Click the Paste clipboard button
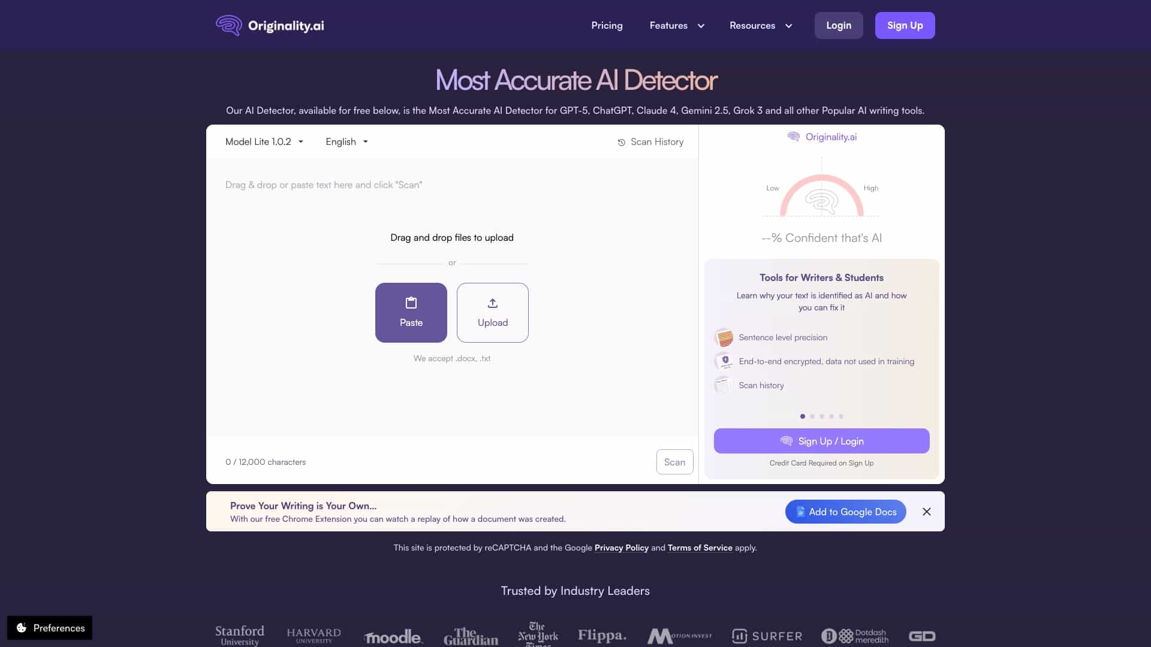The width and height of the screenshot is (1151, 647). [x=411, y=313]
